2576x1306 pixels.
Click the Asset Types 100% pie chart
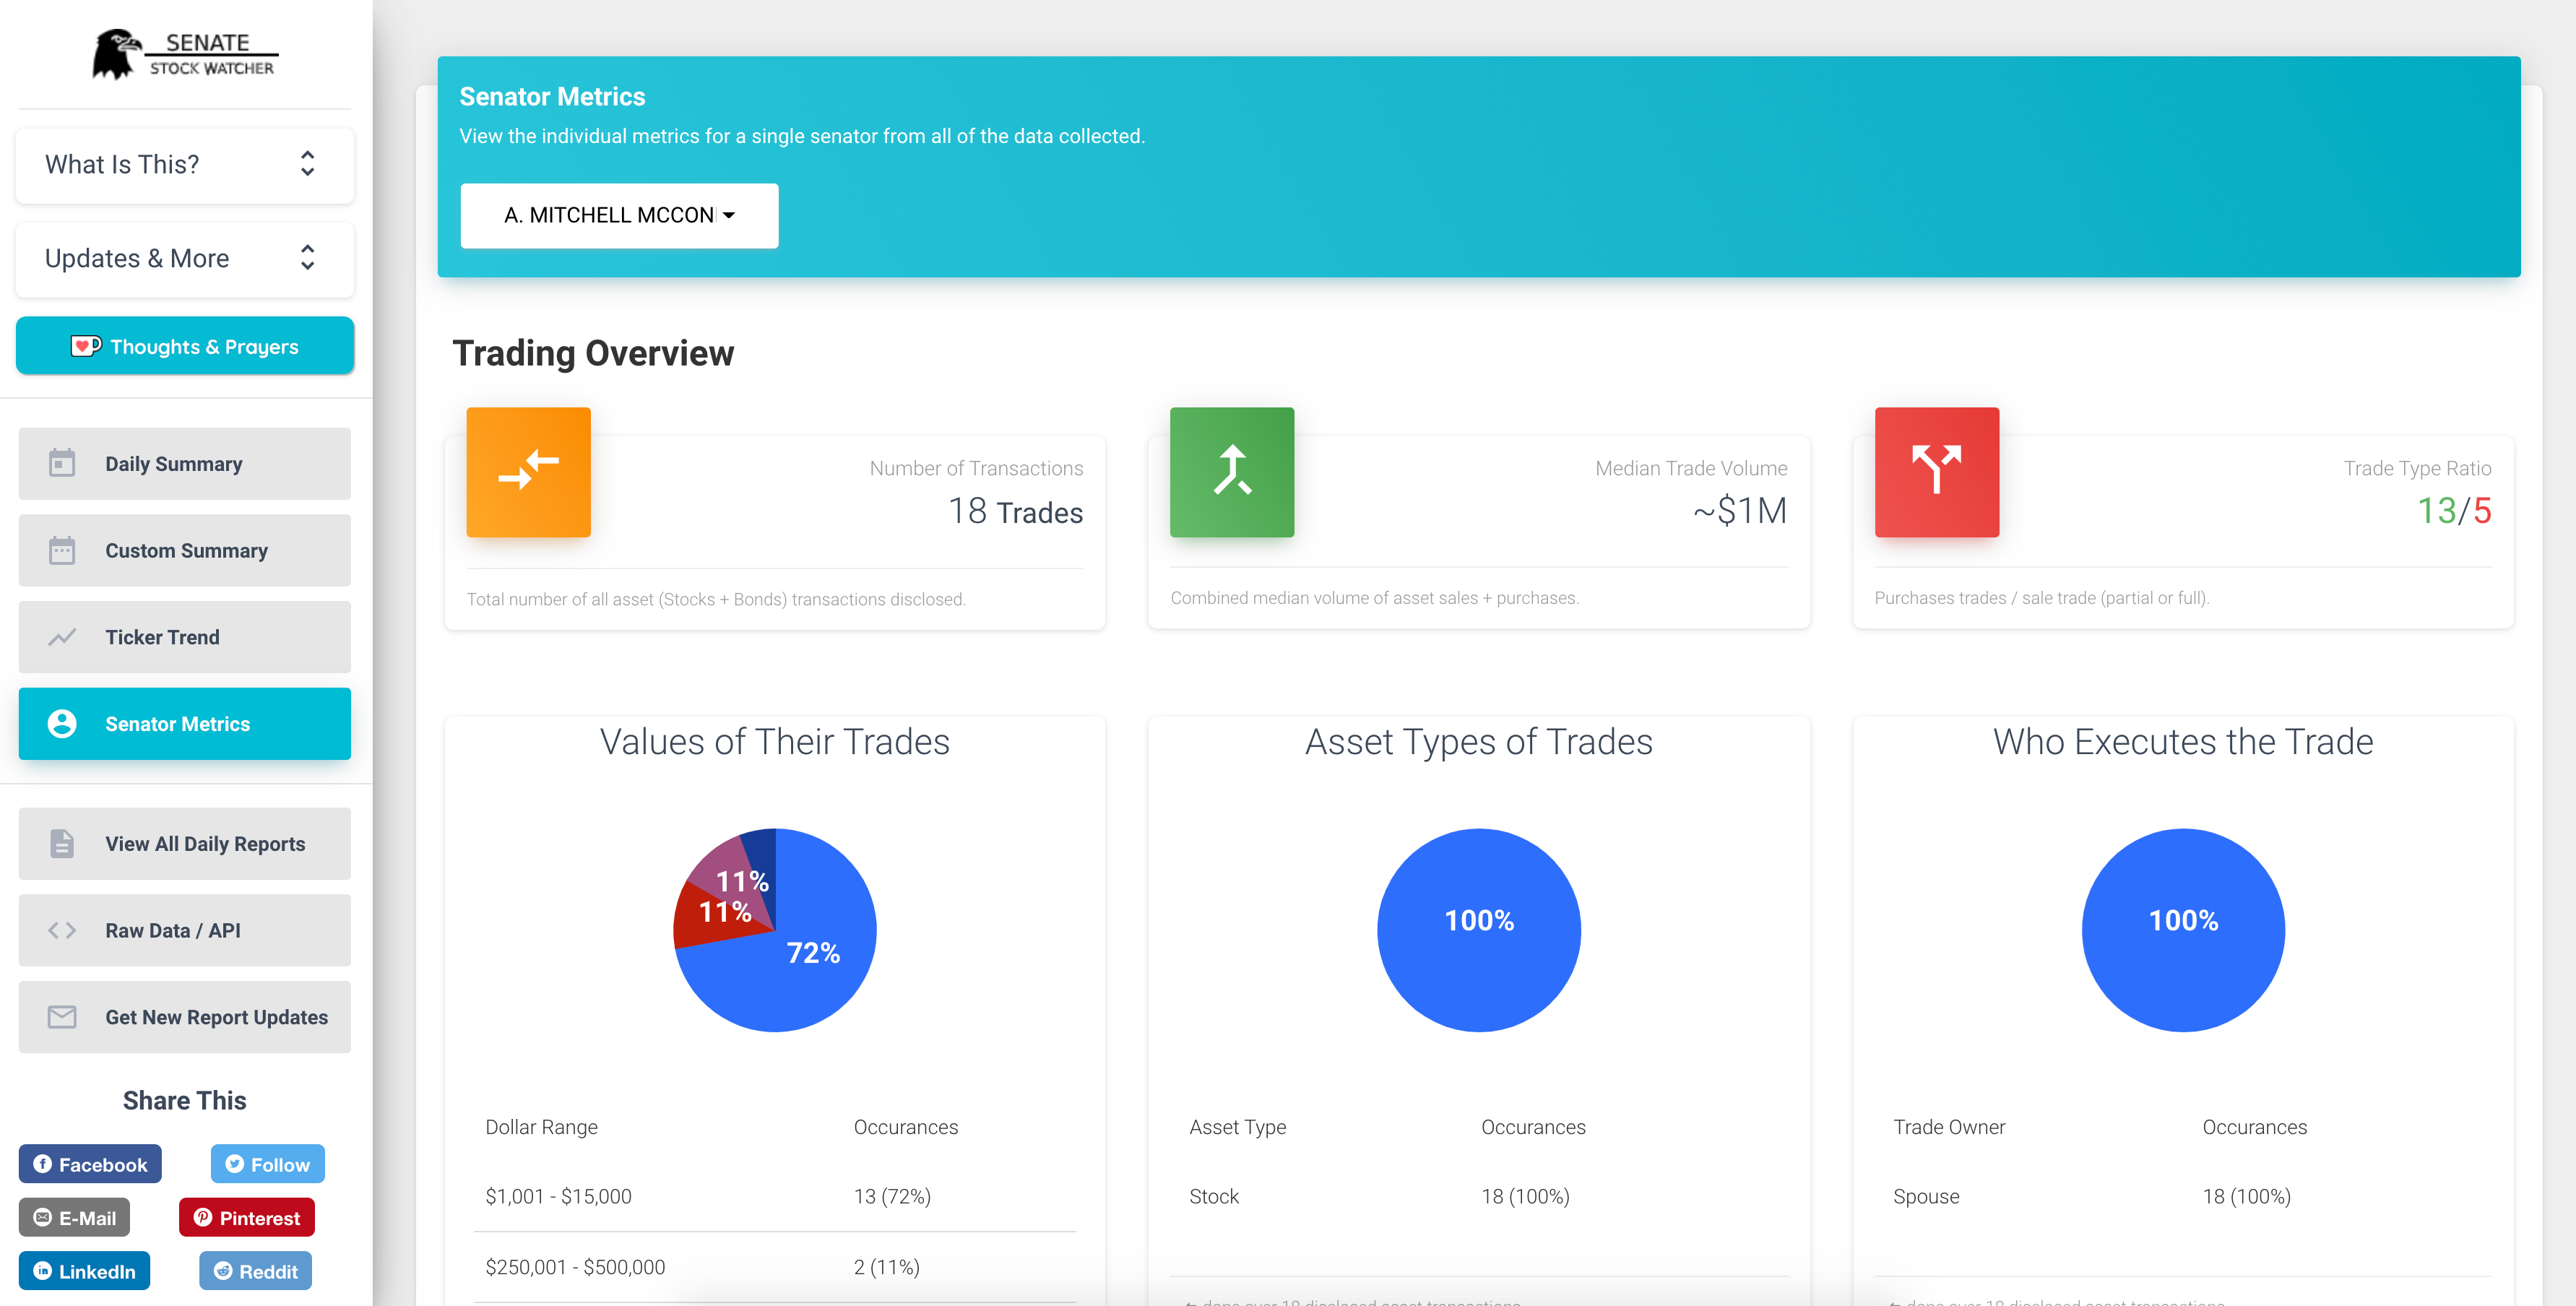click(x=1478, y=930)
